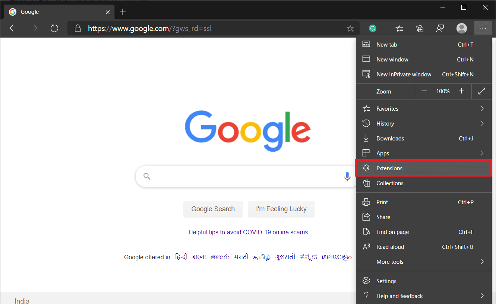Viewport: 496px width, 304px height.
Task: Decrease zoom with the minus button
Action: [424, 91]
